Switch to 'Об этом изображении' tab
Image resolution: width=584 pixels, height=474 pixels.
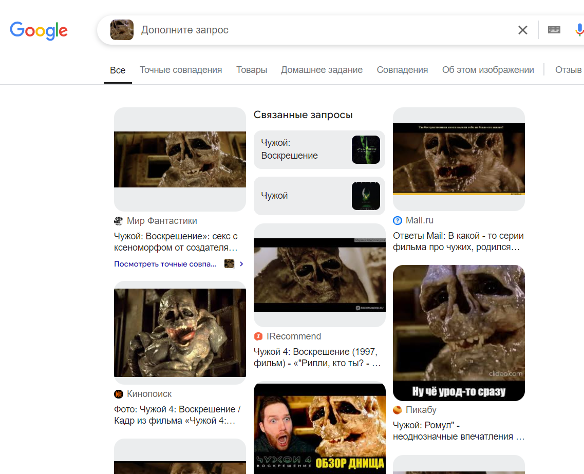coord(488,70)
